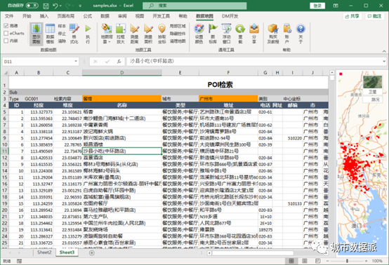Click the 分享 share icon in ribbon
Viewport: 389px width, 265px height.
point(254,34)
